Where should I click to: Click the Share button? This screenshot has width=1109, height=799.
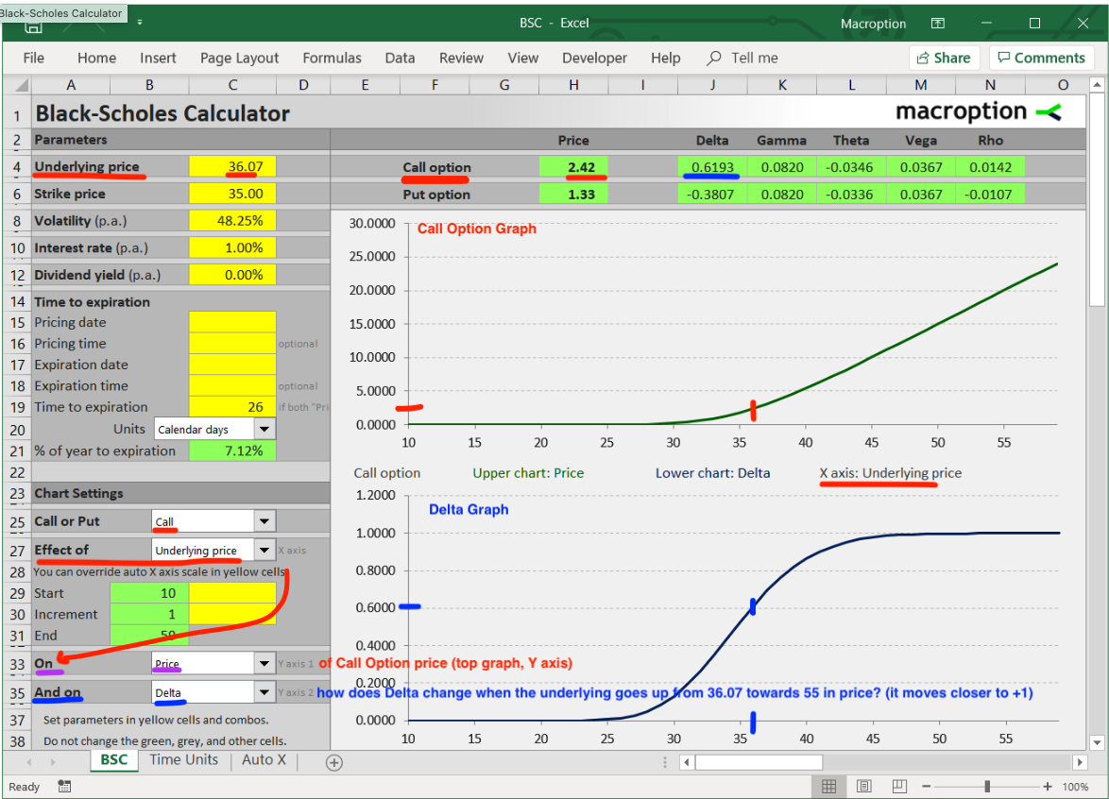pyautogui.click(x=945, y=58)
